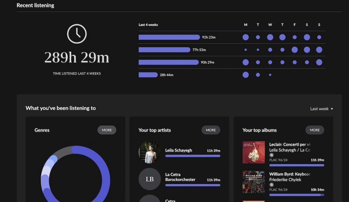The height and width of the screenshot is (202, 349).
Task: Click FLAC 96/24 under Leclair album
Action: click(x=278, y=160)
